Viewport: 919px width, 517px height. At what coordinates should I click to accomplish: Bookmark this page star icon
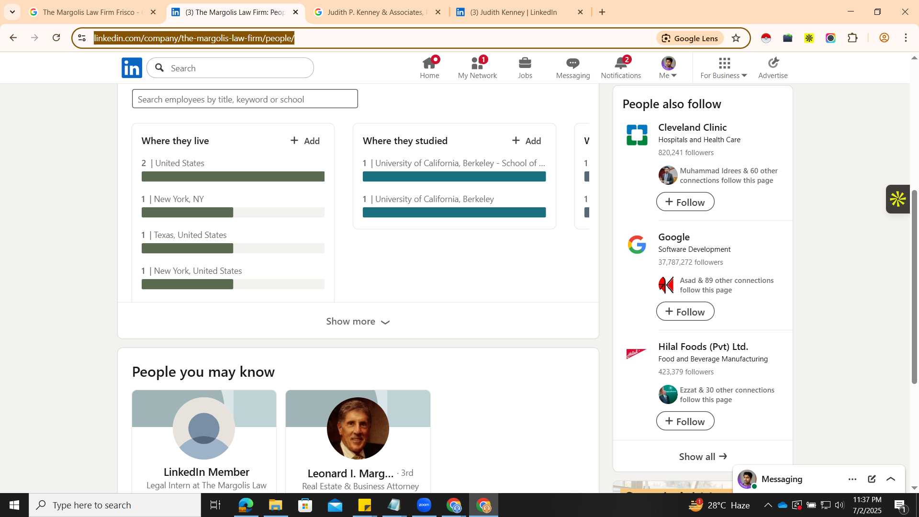[736, 38]
